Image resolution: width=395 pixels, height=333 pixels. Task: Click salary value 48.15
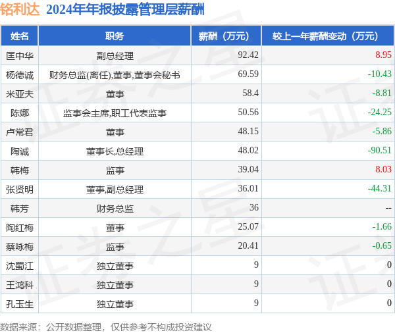point(248,131)
